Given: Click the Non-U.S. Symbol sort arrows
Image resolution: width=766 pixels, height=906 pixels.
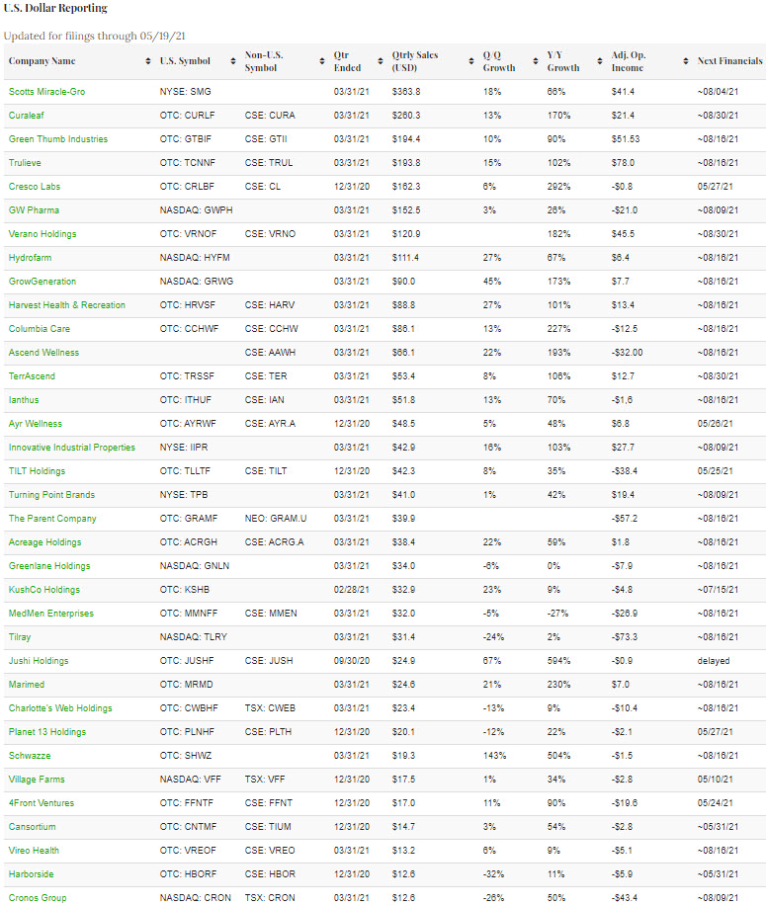Looking at the screenshot, I should [322, 61].
